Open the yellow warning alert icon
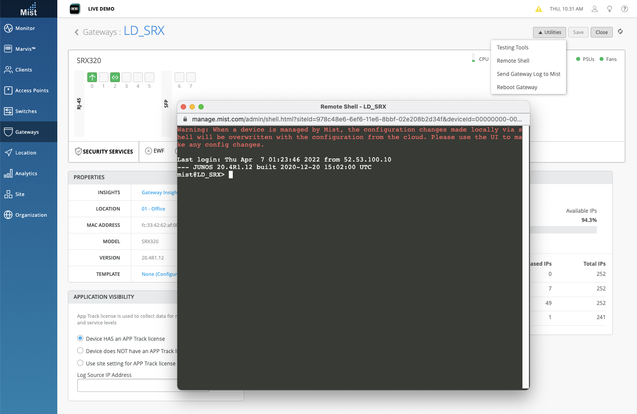 tap(539, 9)
